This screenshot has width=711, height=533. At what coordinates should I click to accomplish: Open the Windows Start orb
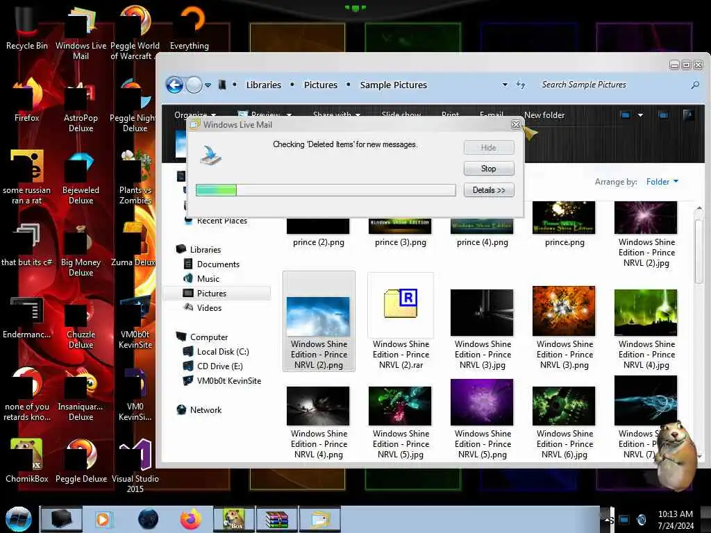click(18, 519)
